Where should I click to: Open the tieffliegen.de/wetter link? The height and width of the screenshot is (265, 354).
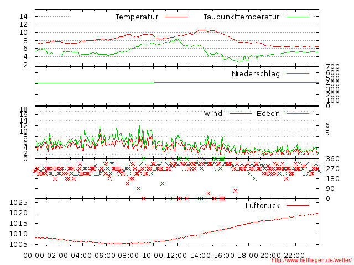point(311,261)
